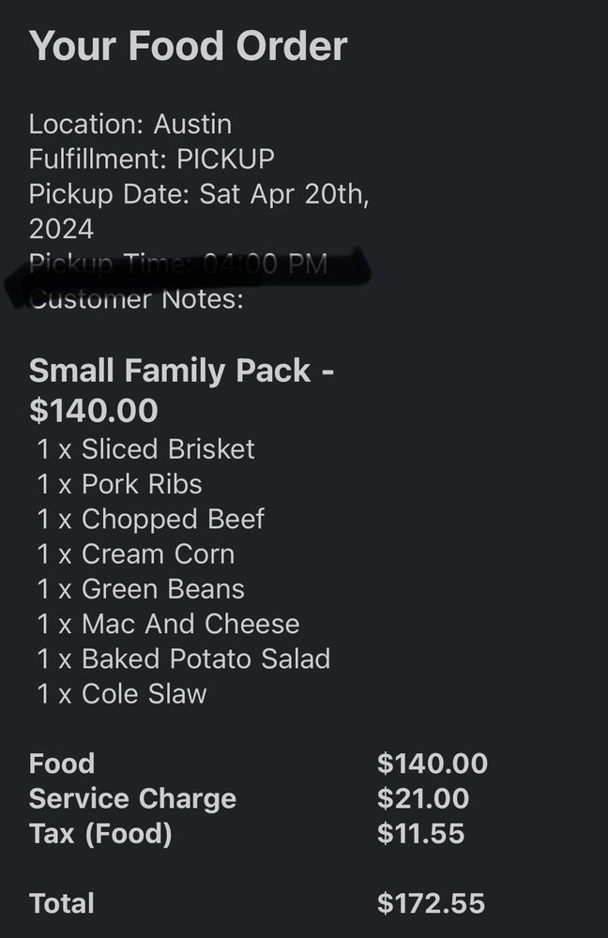Screen dimensions: 608x938
Task: Click the Chopped Beef item
Action: pos(151,519)
